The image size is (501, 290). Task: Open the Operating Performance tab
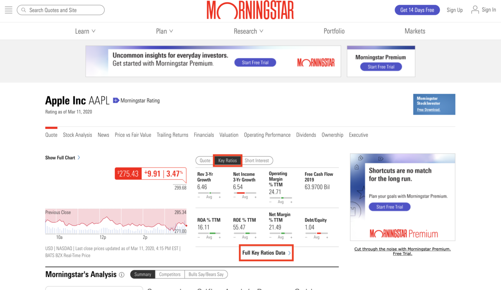click(267, 135)
